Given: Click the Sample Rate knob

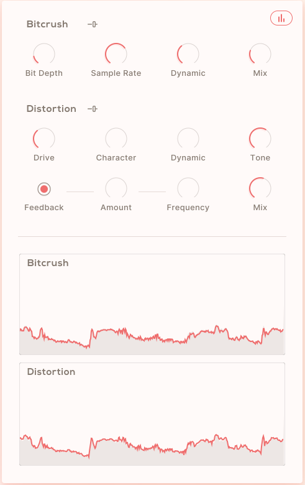Looking at the screenshot, I should (116, 54).
